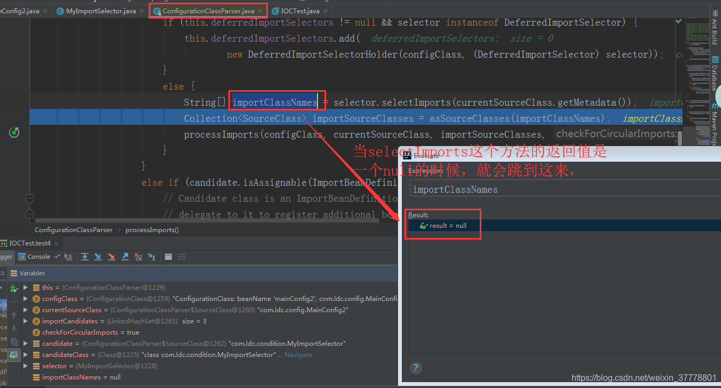721x388 pixels.
Task: Click the Trace Current Stream Chain icon
Action: (x=181, y=257)
